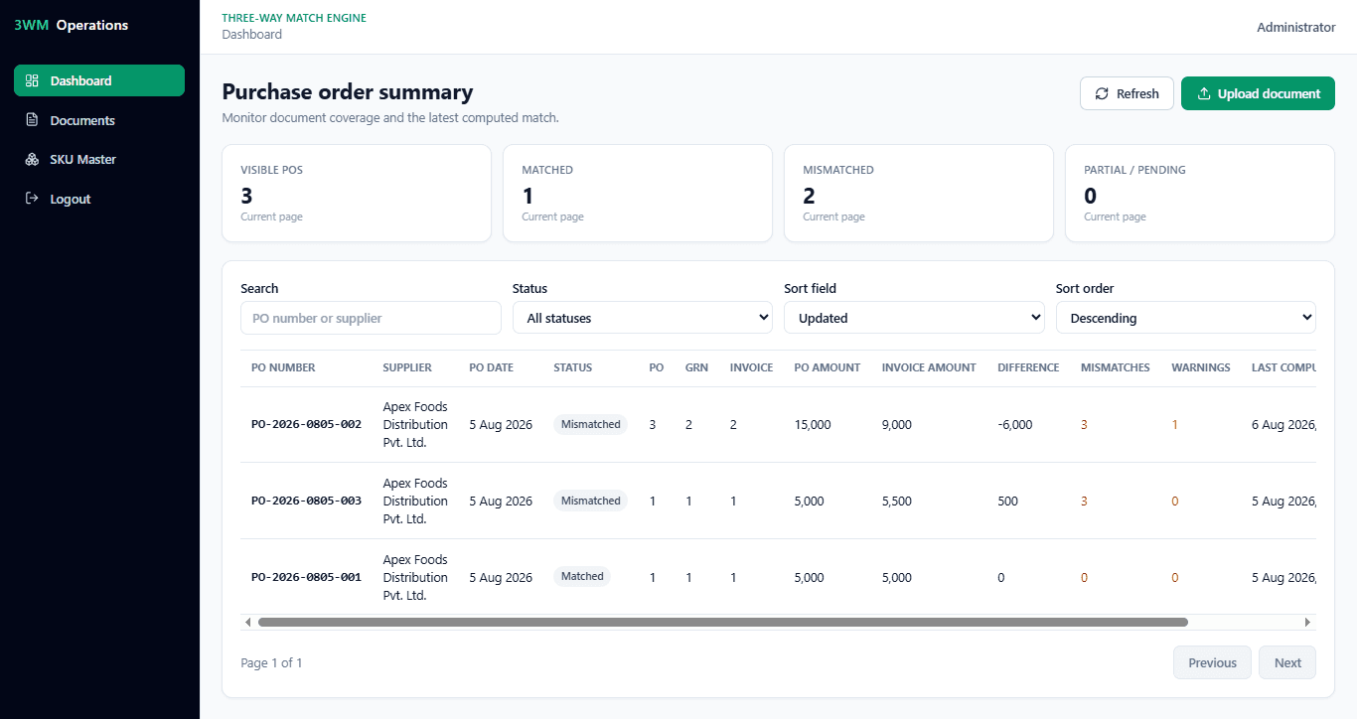Open the Sort order dropdown
The width and height of the screenshot is (1357, 719).
(x=1185, y=318)
